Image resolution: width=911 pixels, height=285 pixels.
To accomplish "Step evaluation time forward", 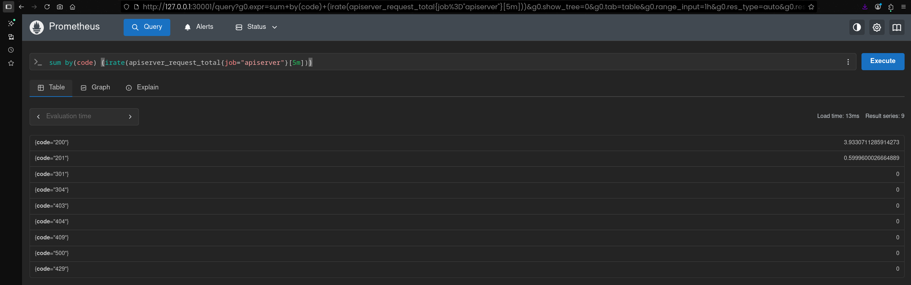I will [x=130, y=117].
